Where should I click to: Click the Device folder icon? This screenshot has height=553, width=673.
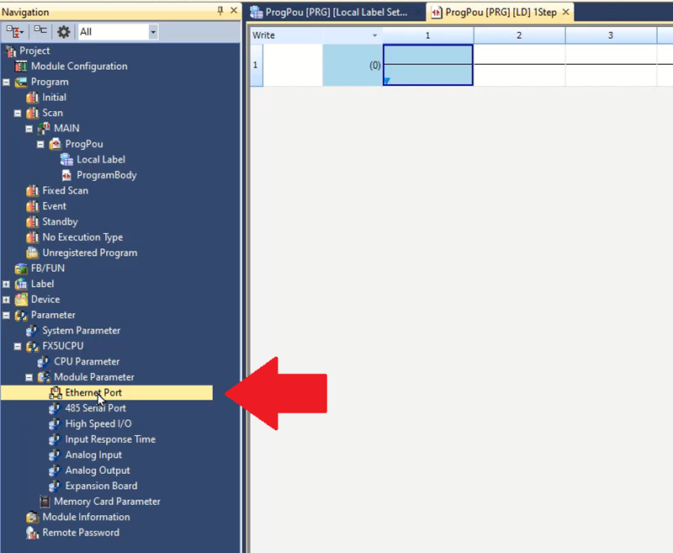(x=20, y=300)
